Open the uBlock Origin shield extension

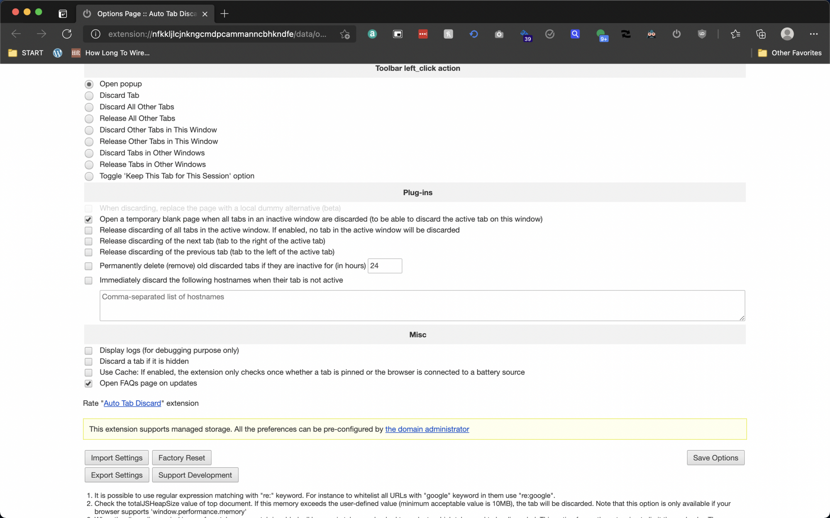(x=702, y=34)
